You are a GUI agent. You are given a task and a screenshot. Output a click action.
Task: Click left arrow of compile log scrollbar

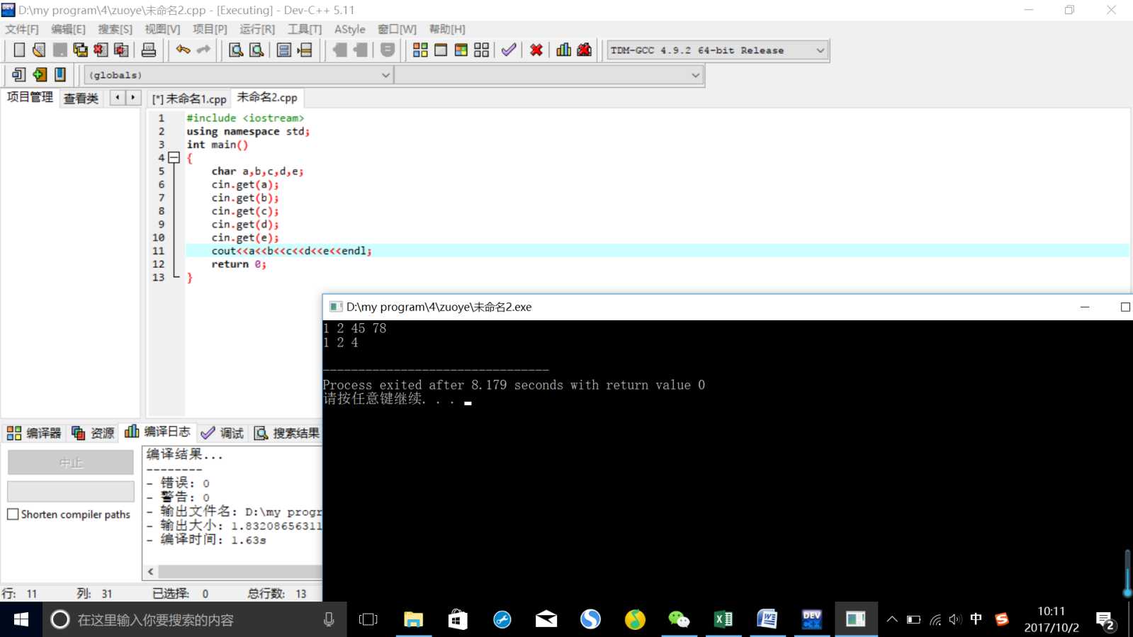(x=150, y=571)
